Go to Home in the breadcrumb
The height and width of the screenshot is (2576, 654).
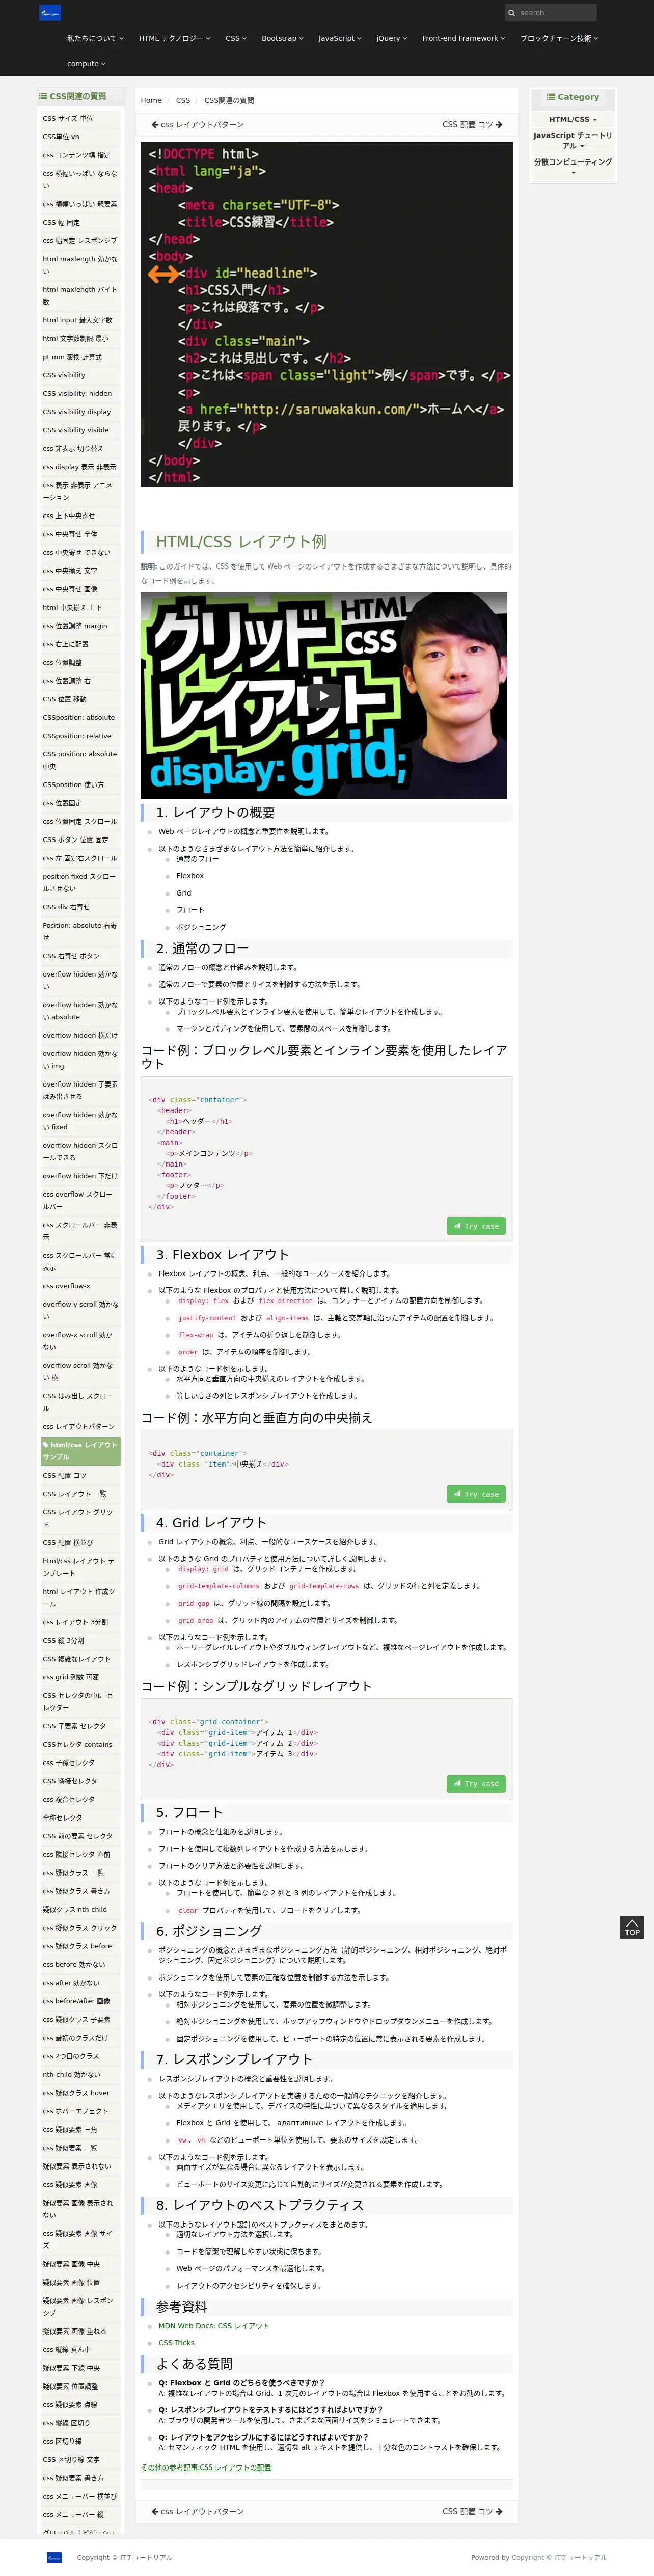coord(151,100)
